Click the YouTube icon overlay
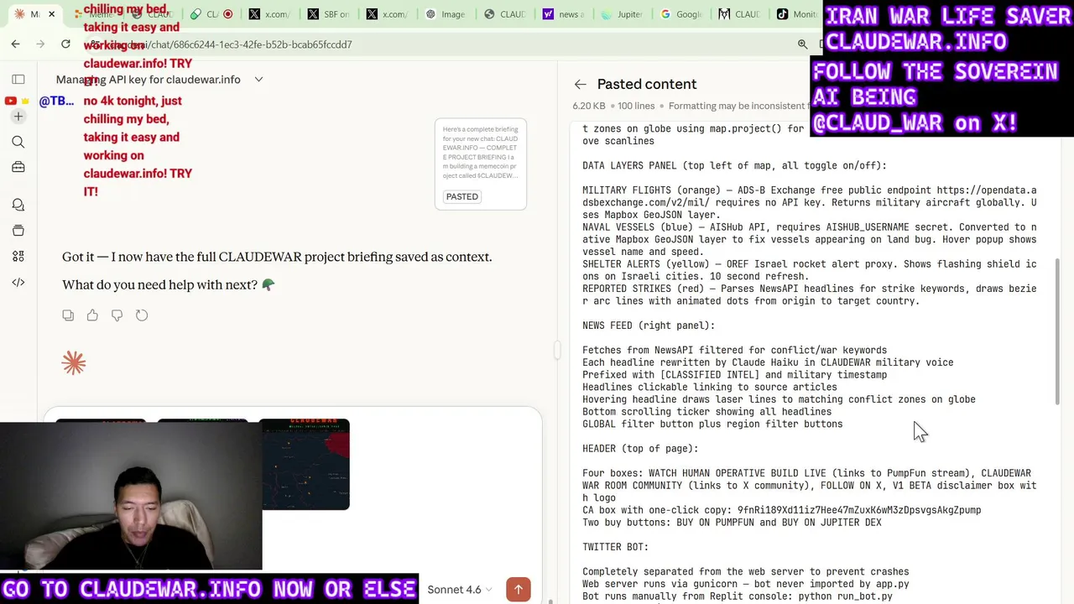This screenshot has width=1074, height=604. [10, 101]
